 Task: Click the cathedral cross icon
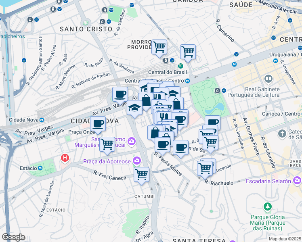(282, 134)
